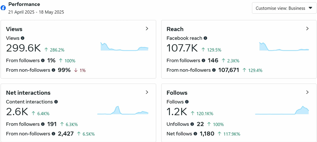Click the Net interactions heading
Viewport: 317px width, 142px height.
click(28, 93)
